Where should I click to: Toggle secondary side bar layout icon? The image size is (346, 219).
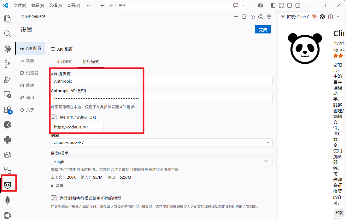click(298, 5)
